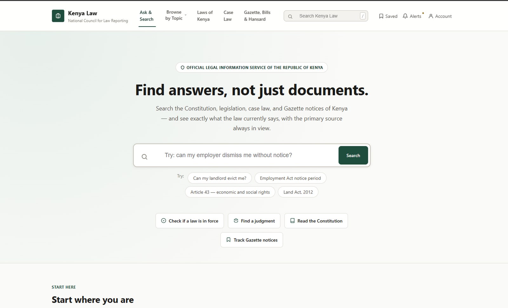
Task: Open Gazette, Bills & Hansard
Action: [257, 16]
